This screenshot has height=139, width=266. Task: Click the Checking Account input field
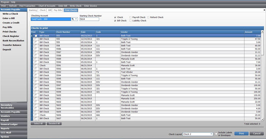[x=51, y=19]
